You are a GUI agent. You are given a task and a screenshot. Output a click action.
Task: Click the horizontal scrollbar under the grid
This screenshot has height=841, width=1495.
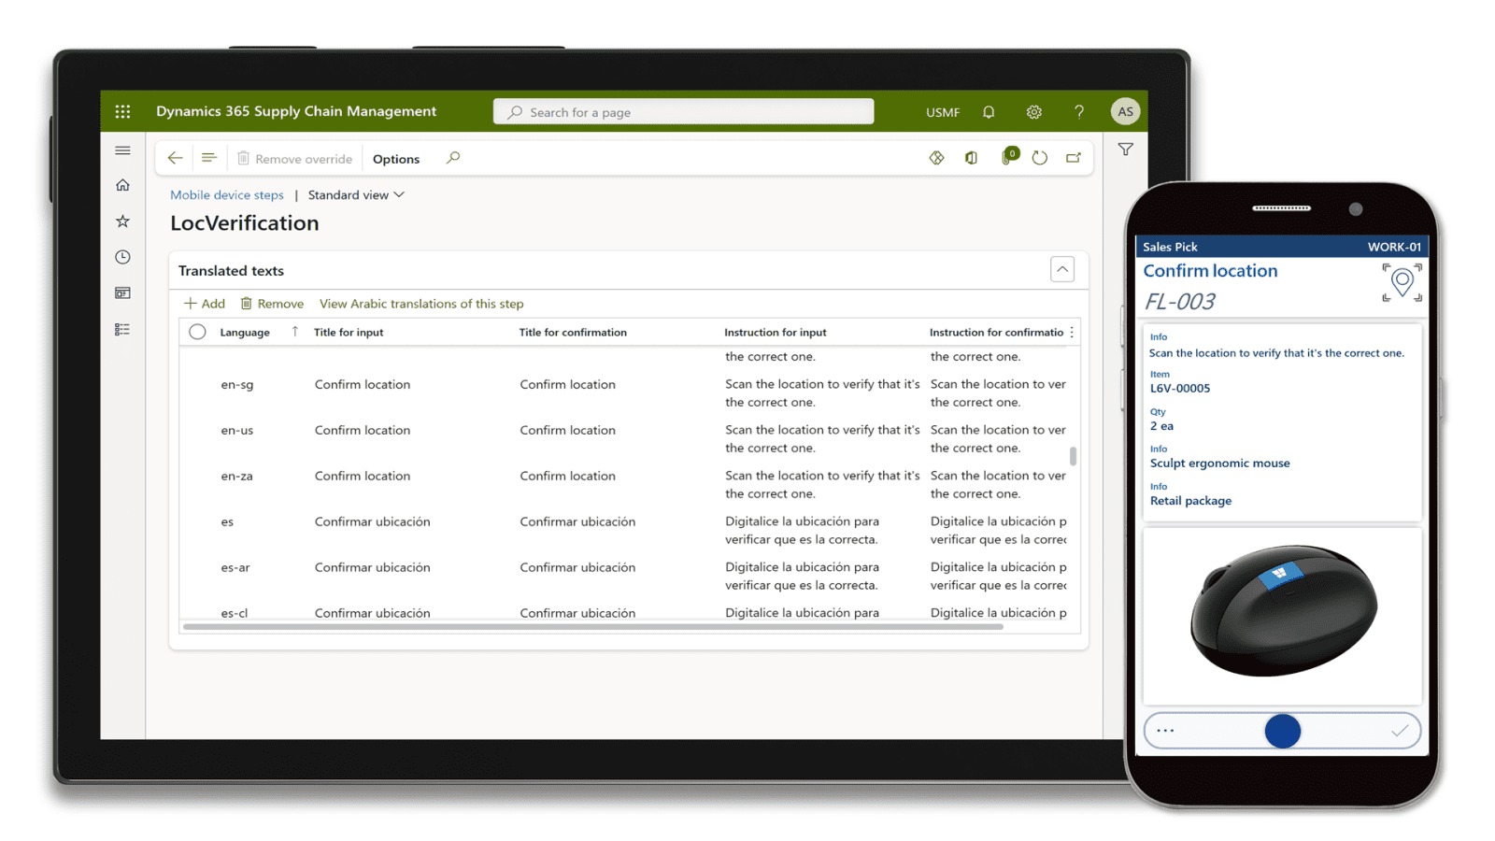click(592, 627)
